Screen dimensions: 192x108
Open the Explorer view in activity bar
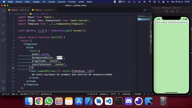pos(3,11)
